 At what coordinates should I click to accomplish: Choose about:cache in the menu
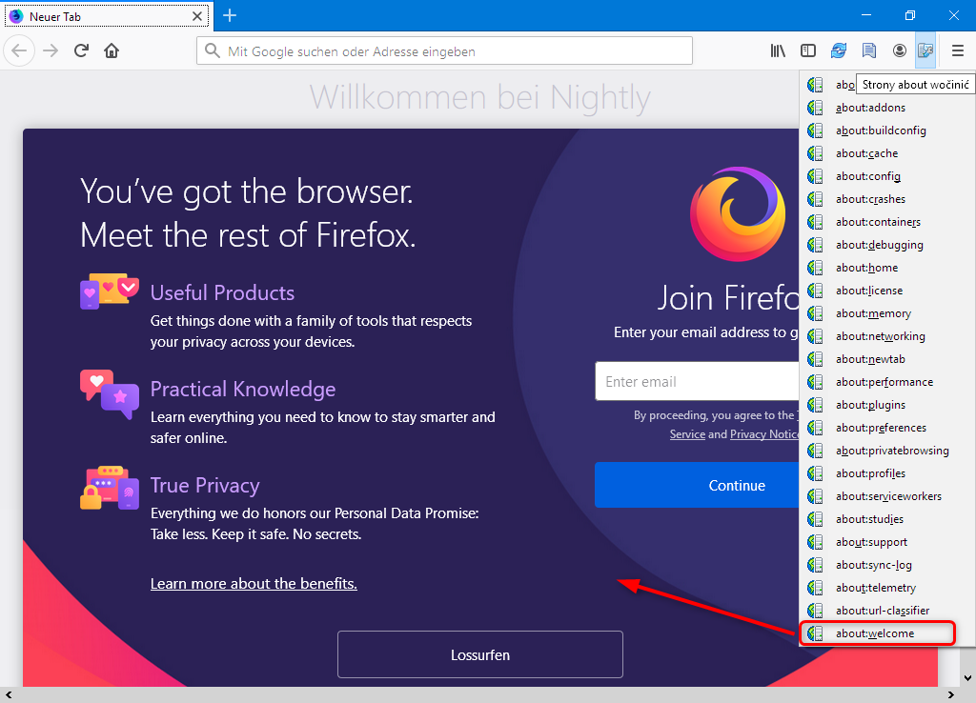[887, 153]
